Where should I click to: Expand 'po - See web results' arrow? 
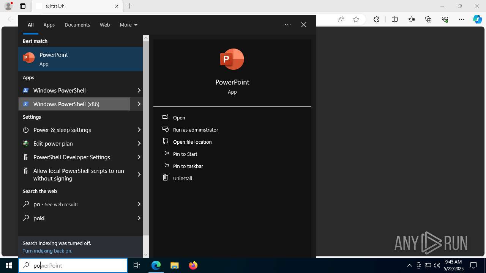(x=139, y=204)
